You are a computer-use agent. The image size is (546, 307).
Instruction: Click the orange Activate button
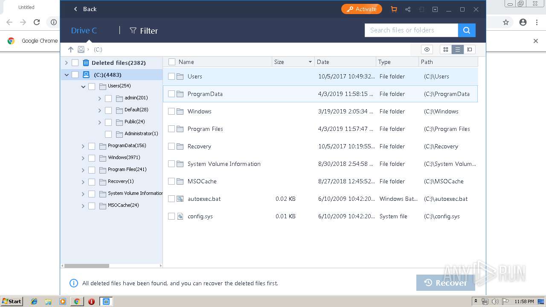[x=361, y=9]
